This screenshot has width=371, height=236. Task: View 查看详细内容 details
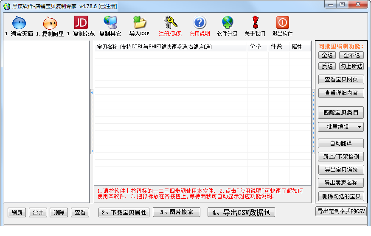tap(341, 93)
